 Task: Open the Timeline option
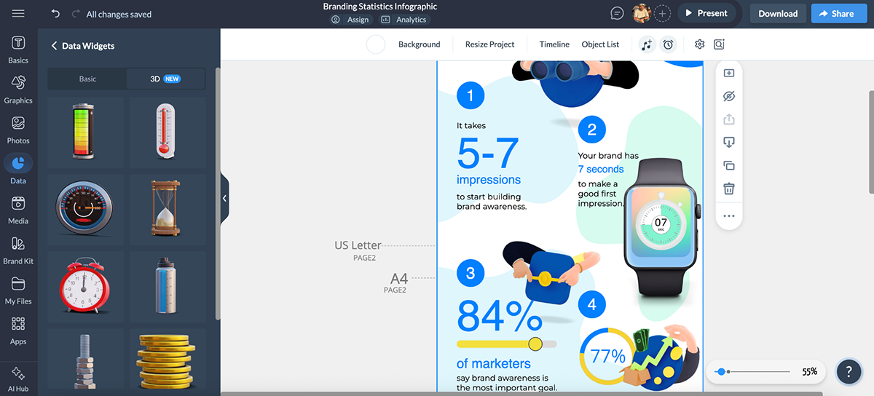click(x=554, y=44)
